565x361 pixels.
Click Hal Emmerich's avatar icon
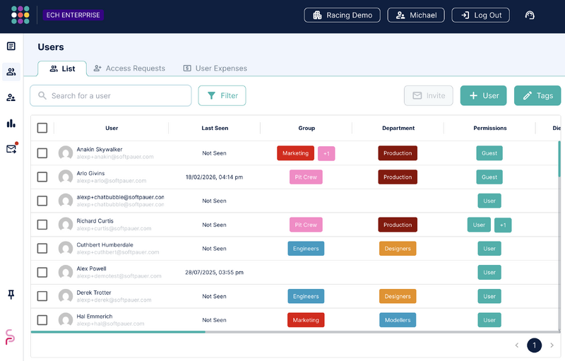66,320
